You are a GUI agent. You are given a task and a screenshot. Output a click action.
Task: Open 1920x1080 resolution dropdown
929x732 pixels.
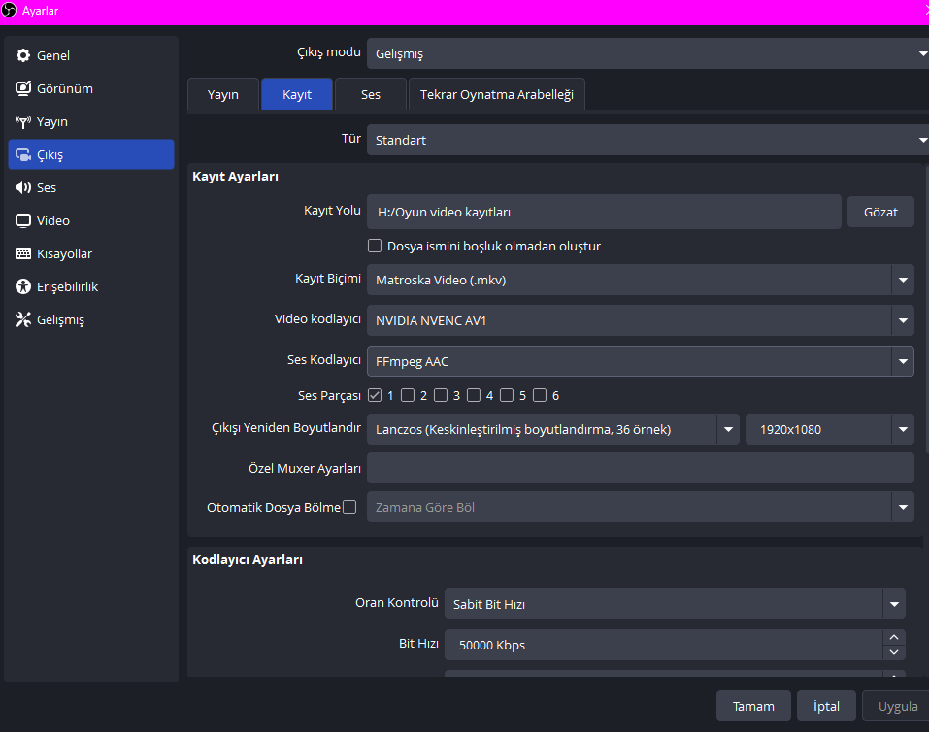[829, 429]
